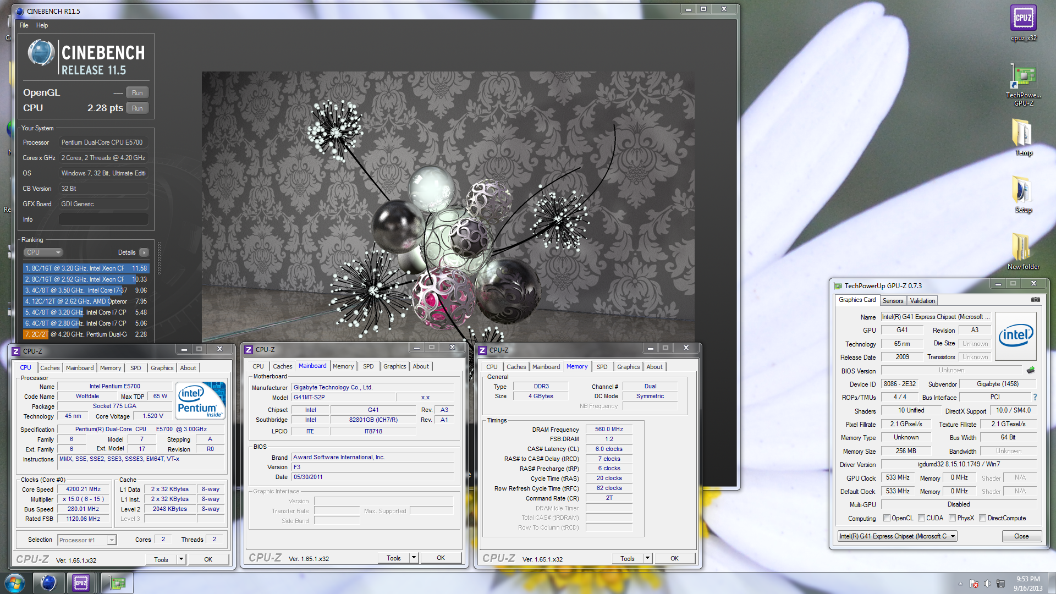Select the GPU-Z taskbar button
The width and height of the screenshot is (1056, 594).
[x=117, y=583]
